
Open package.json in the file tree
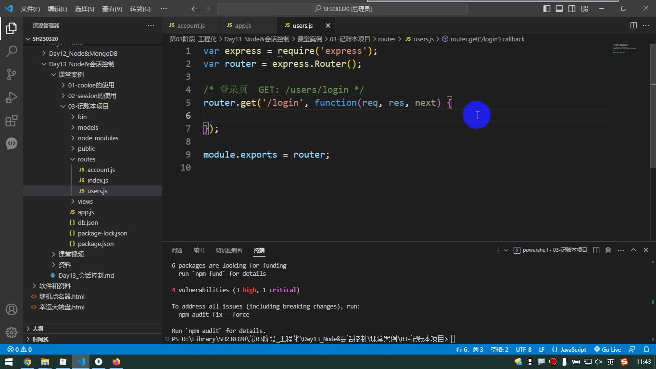point(96,244)
